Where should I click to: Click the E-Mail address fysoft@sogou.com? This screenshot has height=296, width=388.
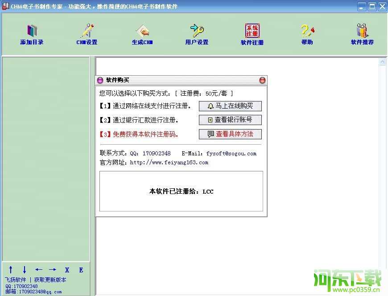231,154
